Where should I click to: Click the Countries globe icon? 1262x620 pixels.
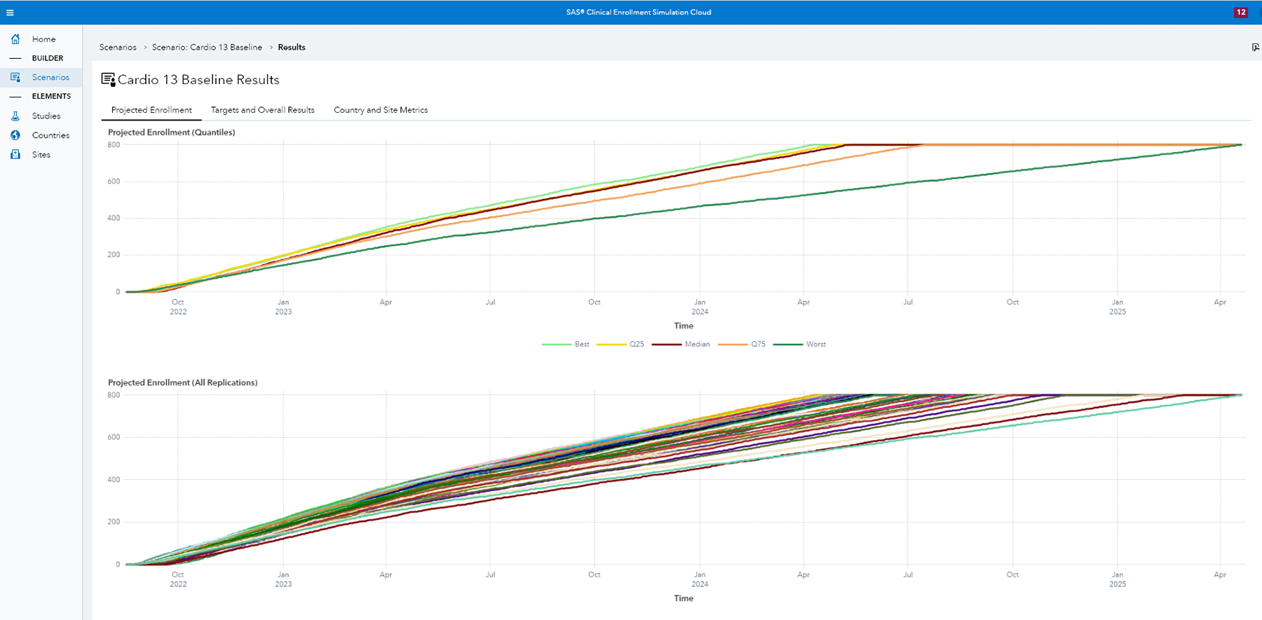15,135
